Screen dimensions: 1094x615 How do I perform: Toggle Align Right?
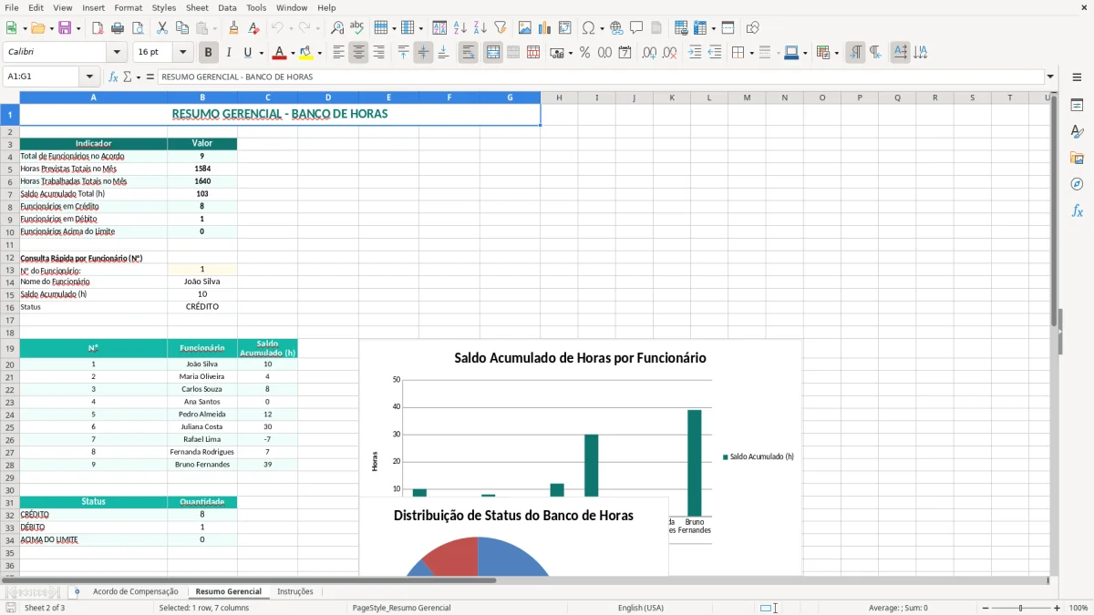(378, 53)
